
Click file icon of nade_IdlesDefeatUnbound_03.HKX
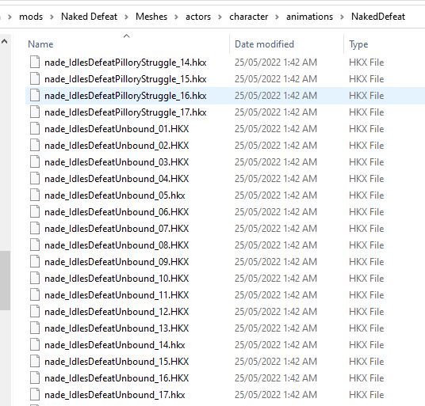(35, 162)
